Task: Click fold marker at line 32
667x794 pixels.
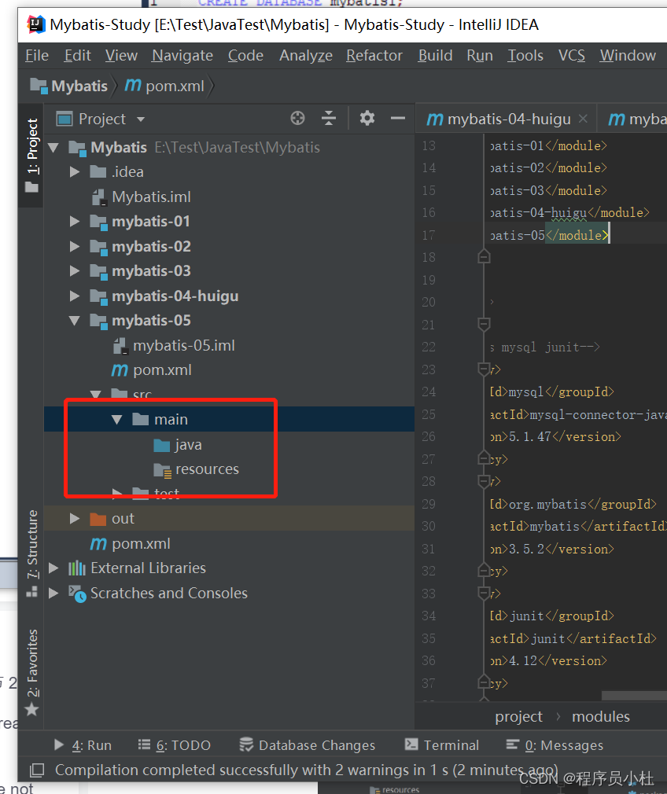Action: point(484,571)
